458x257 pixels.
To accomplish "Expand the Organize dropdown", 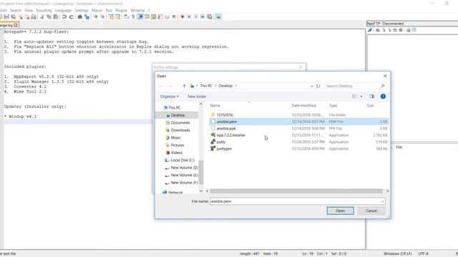I will click(169, 96).
